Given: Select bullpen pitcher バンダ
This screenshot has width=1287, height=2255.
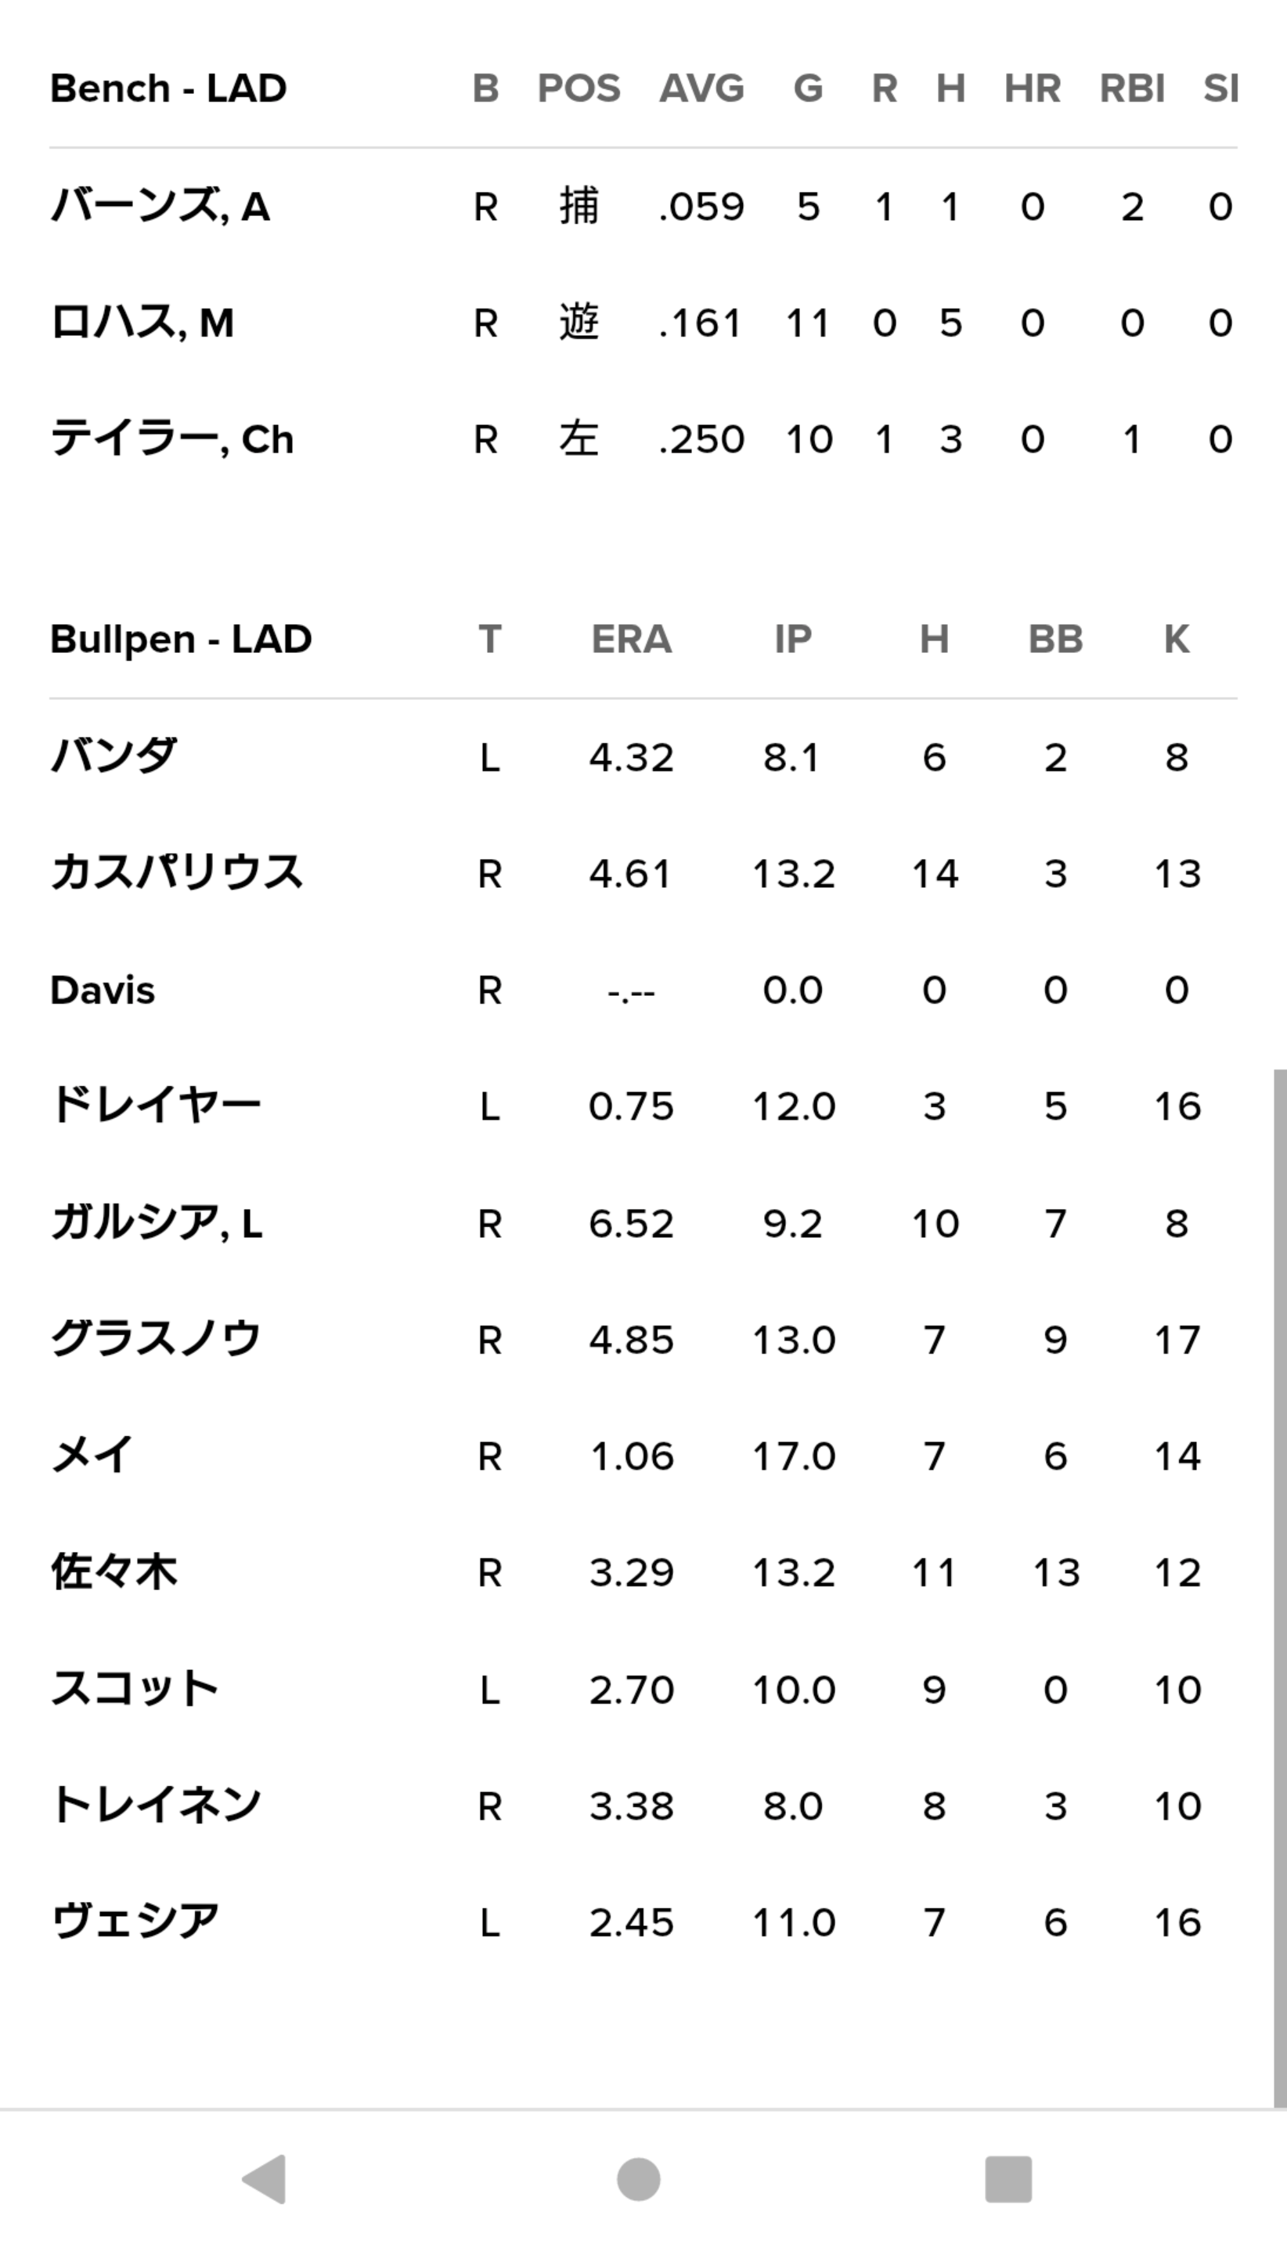Looking at the screenshot, I should point(114,756).
